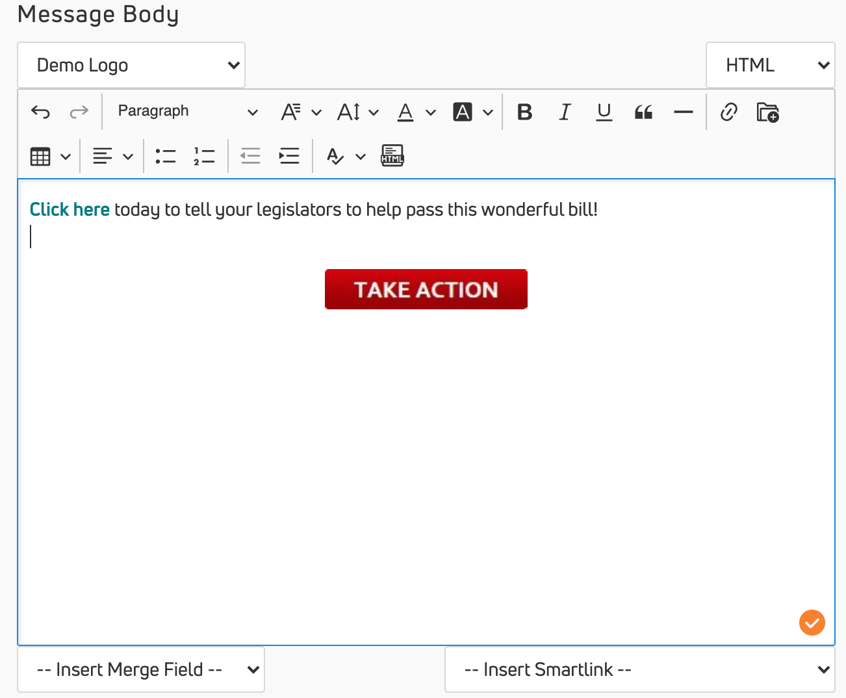Toggle underline formatting
The image size is (846, 698).
click(x=604, y=112)
